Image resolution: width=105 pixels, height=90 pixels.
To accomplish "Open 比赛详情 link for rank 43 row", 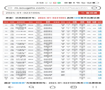I will coord(100,25).
